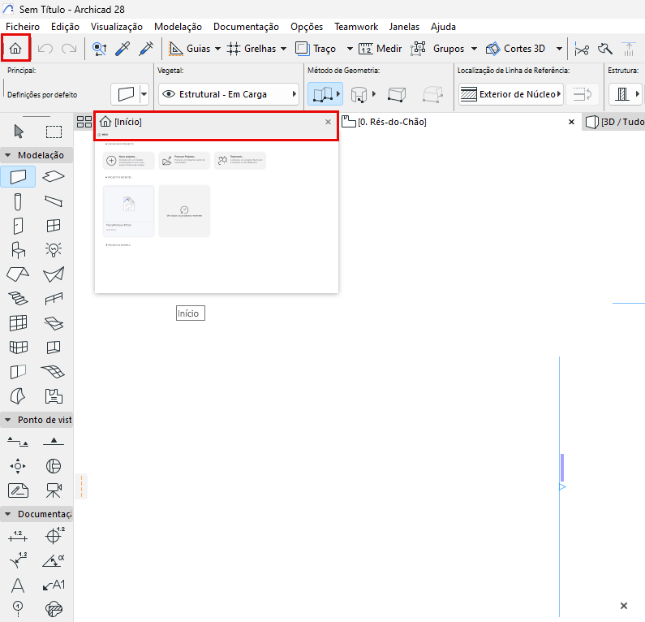Select the Window tool in toolbox
The image size is (645, 622).
[x=54, y=226]
